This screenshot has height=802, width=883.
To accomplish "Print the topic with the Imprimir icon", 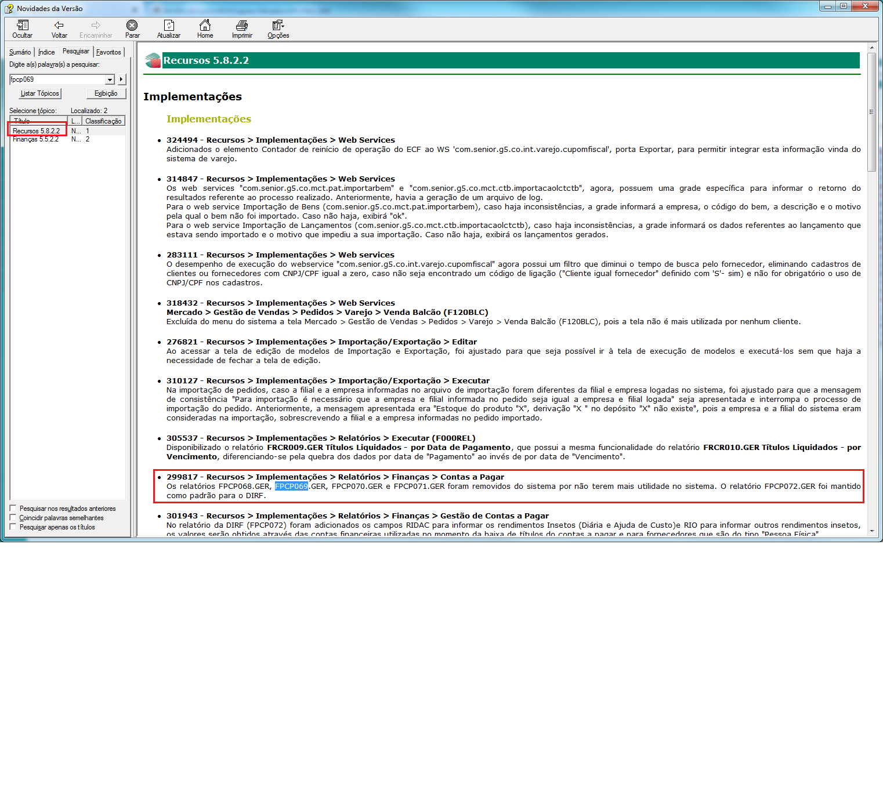I will coord(242,26).
